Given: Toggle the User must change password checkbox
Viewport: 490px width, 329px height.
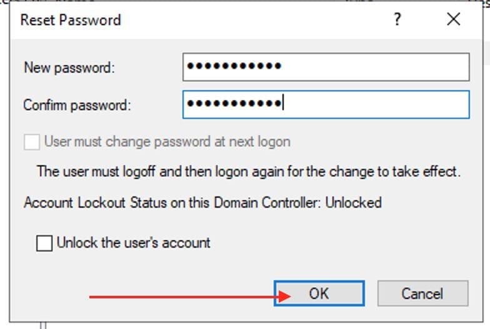Looking at the screenshot, I should 32,142.
